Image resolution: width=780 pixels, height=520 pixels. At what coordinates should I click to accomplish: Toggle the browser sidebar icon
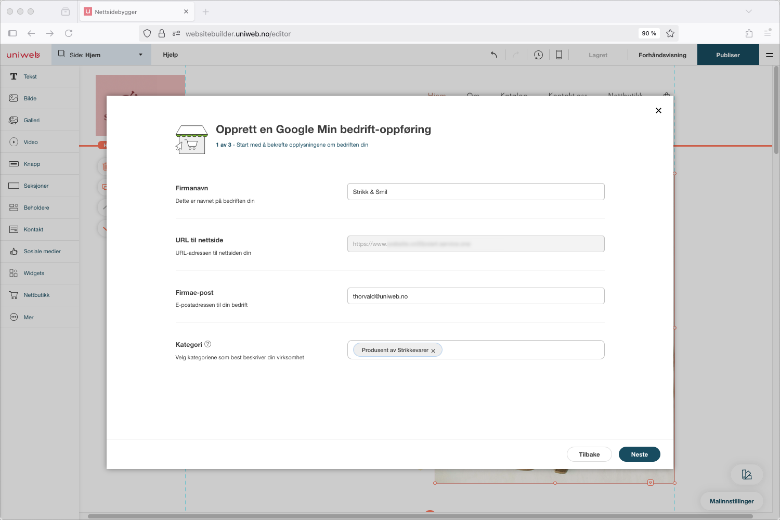[x=12, y=33]
